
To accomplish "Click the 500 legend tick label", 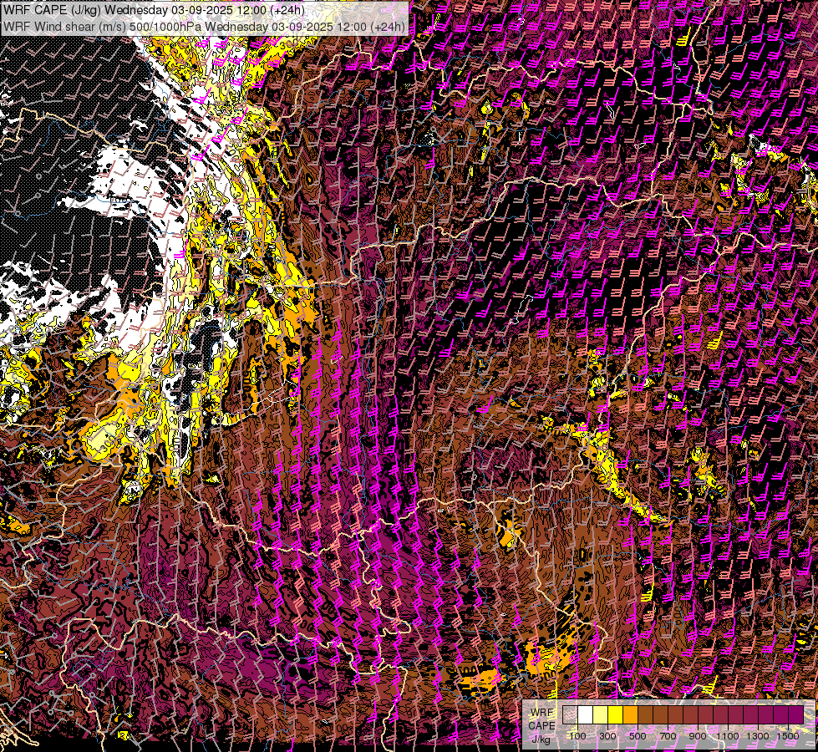I will [x=638, y=736].
